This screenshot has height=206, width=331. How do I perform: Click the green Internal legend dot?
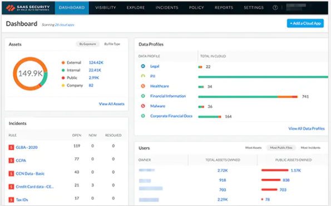click(x=63, y=70)
